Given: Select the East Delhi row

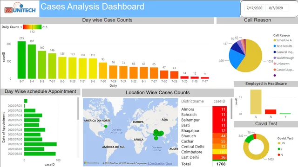Looking at the screenshot, I should pyautogui.click(x=203, y=157).
